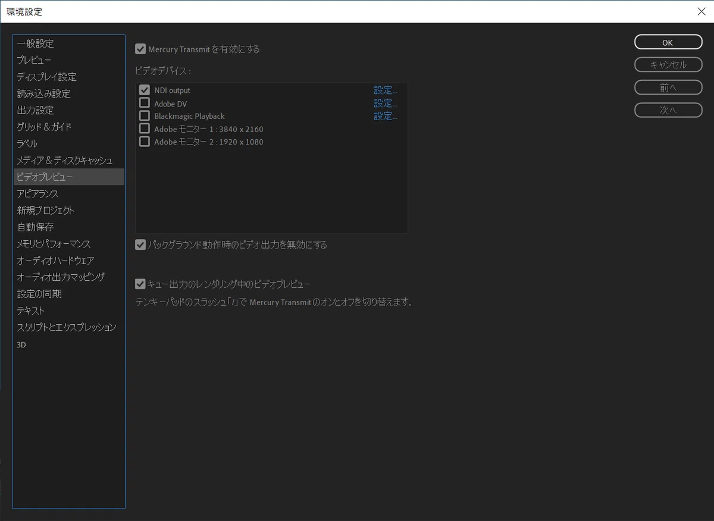Open 設定... link for NDI output
The image size is (714, 521).
tap(385, 90)
